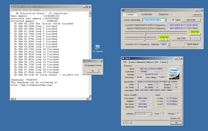Open the Help menu in Super PI
This screenshot has height=131, width=208.
point(37,10)
